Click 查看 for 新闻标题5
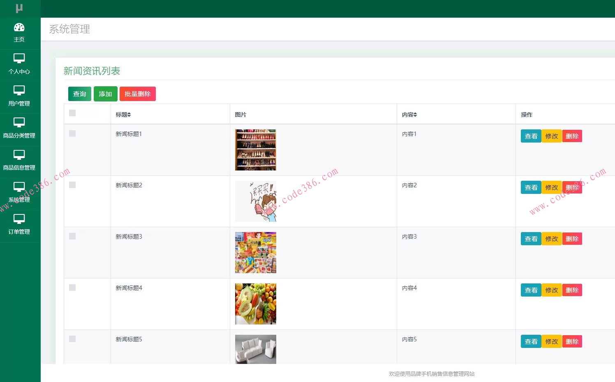Image resolution: width=615 pixels, height=382 pixels. coord(531,341)
